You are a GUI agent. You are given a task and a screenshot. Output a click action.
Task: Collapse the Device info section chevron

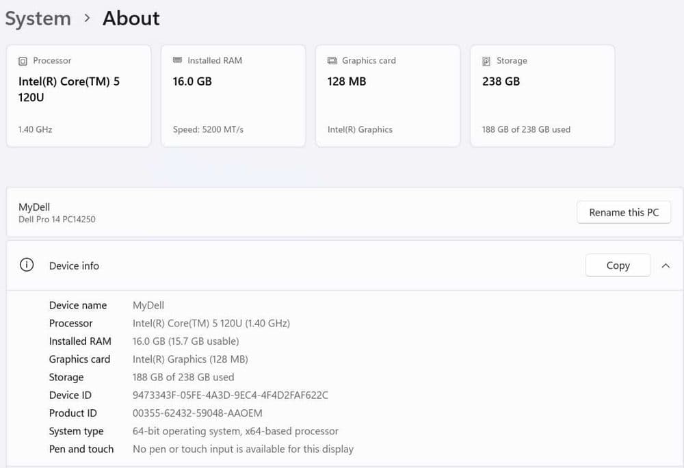pos(666,265)
